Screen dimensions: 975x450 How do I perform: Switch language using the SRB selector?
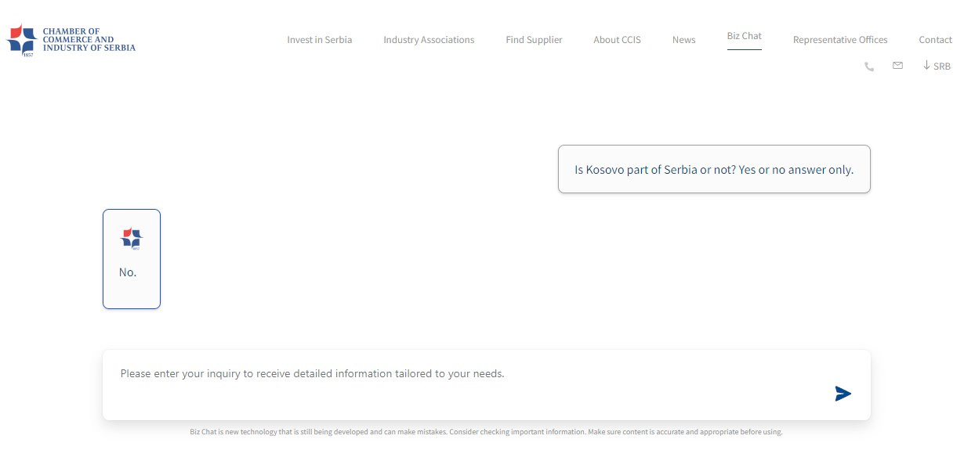pyautogui.click(x=937, y=66)
